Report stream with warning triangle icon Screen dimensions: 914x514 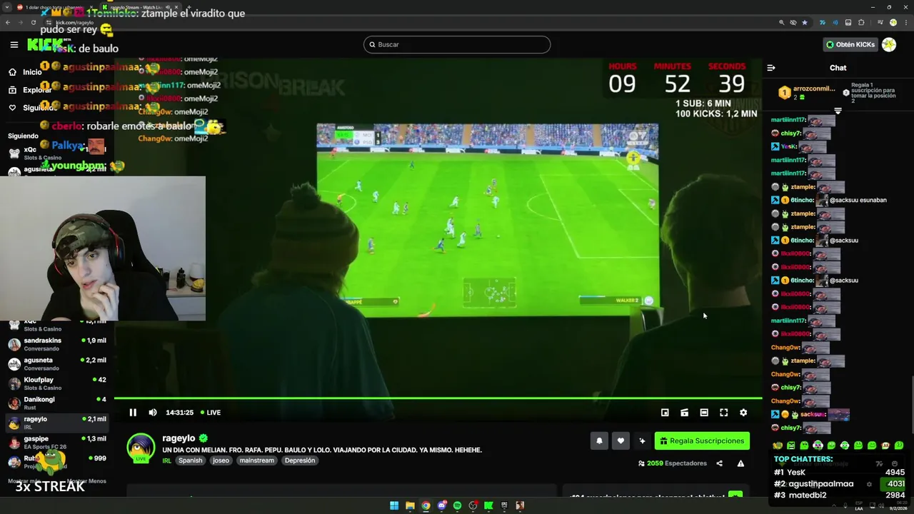pos(740,463)
